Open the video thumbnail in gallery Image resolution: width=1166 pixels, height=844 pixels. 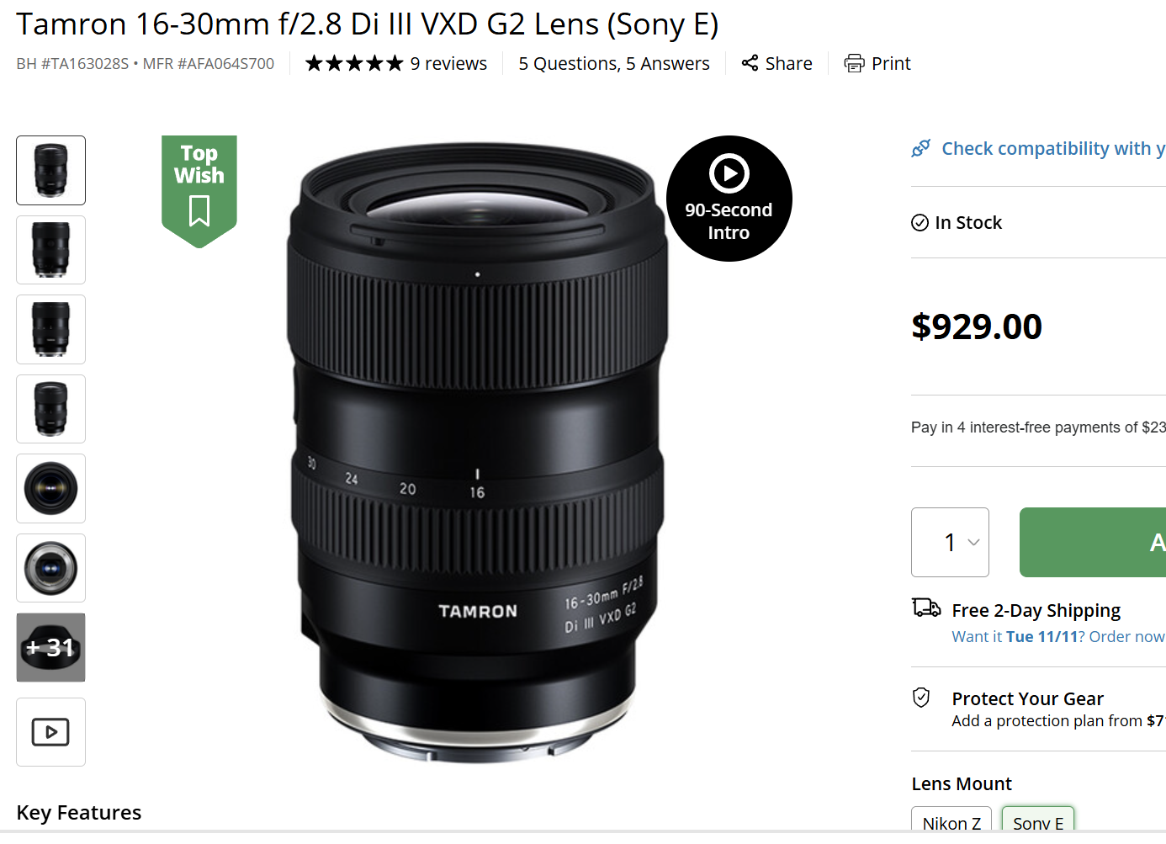tap(50, 732)
